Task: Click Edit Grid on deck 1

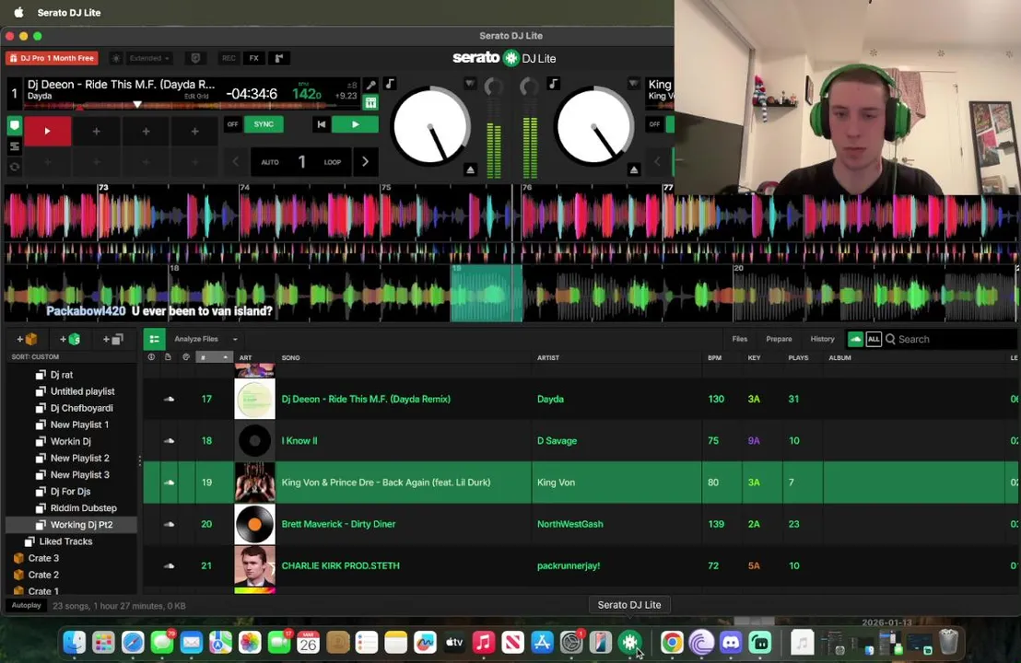Action: pyautogui.click(x=196, y=97)
